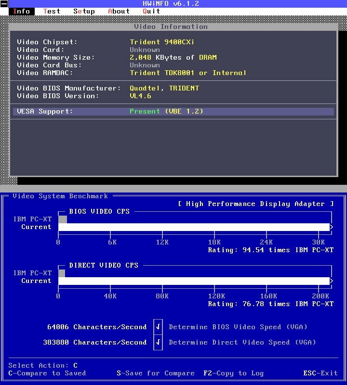Click the Video Card Bus Unknown value

point(145,65)
